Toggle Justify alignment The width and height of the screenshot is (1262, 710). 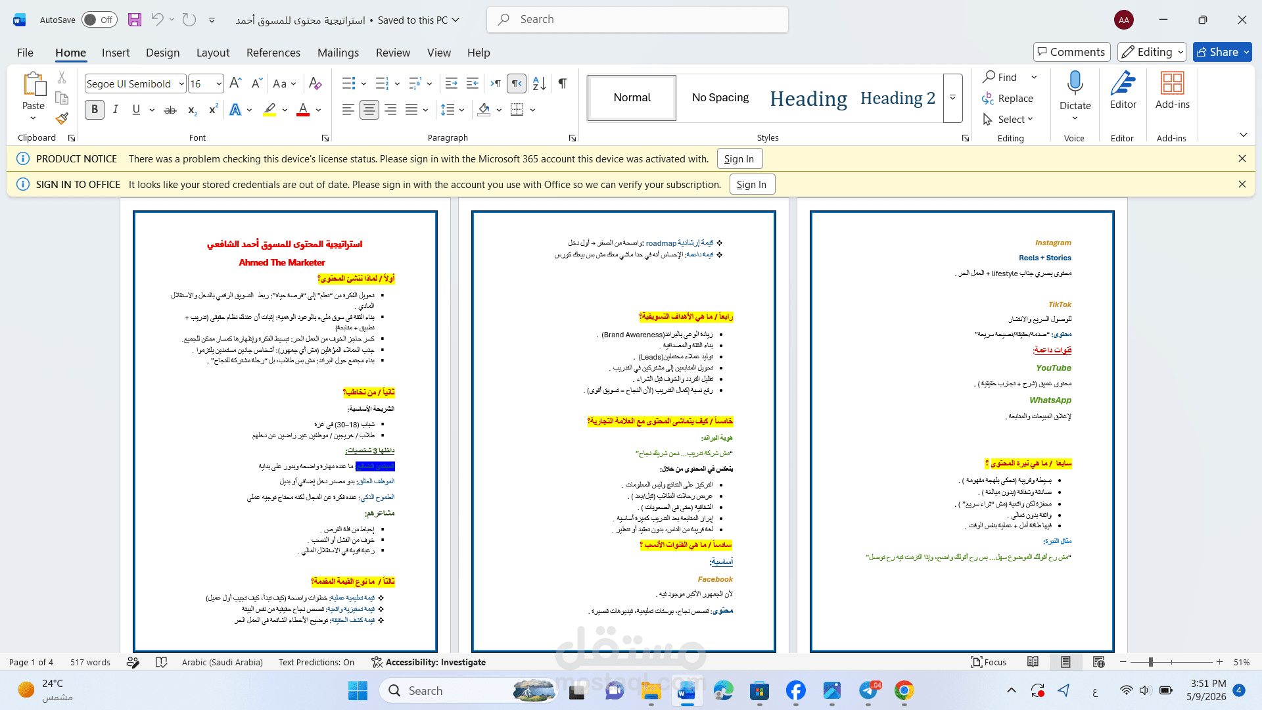pos(411,110)
